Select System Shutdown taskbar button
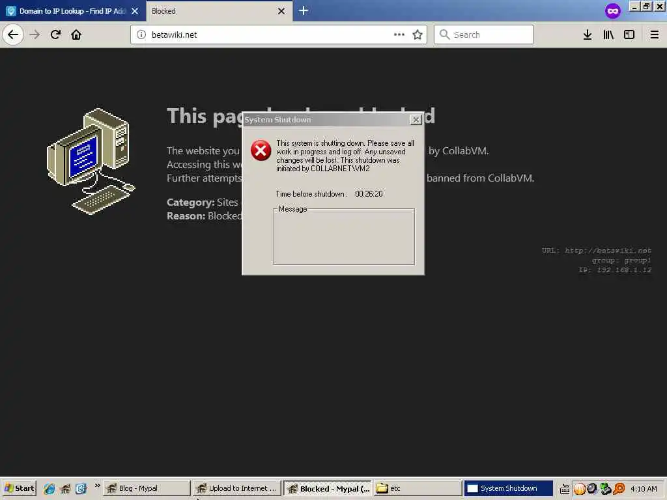Screen dimensions: 667x500 pos(508,488)
